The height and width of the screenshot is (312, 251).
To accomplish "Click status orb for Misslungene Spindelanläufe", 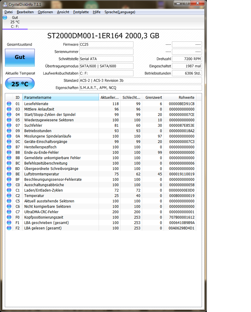I will tap(9, 136).
